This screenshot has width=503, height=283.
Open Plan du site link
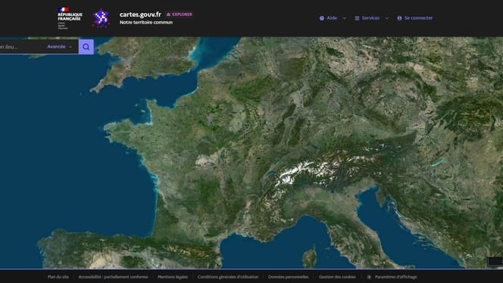58,277
